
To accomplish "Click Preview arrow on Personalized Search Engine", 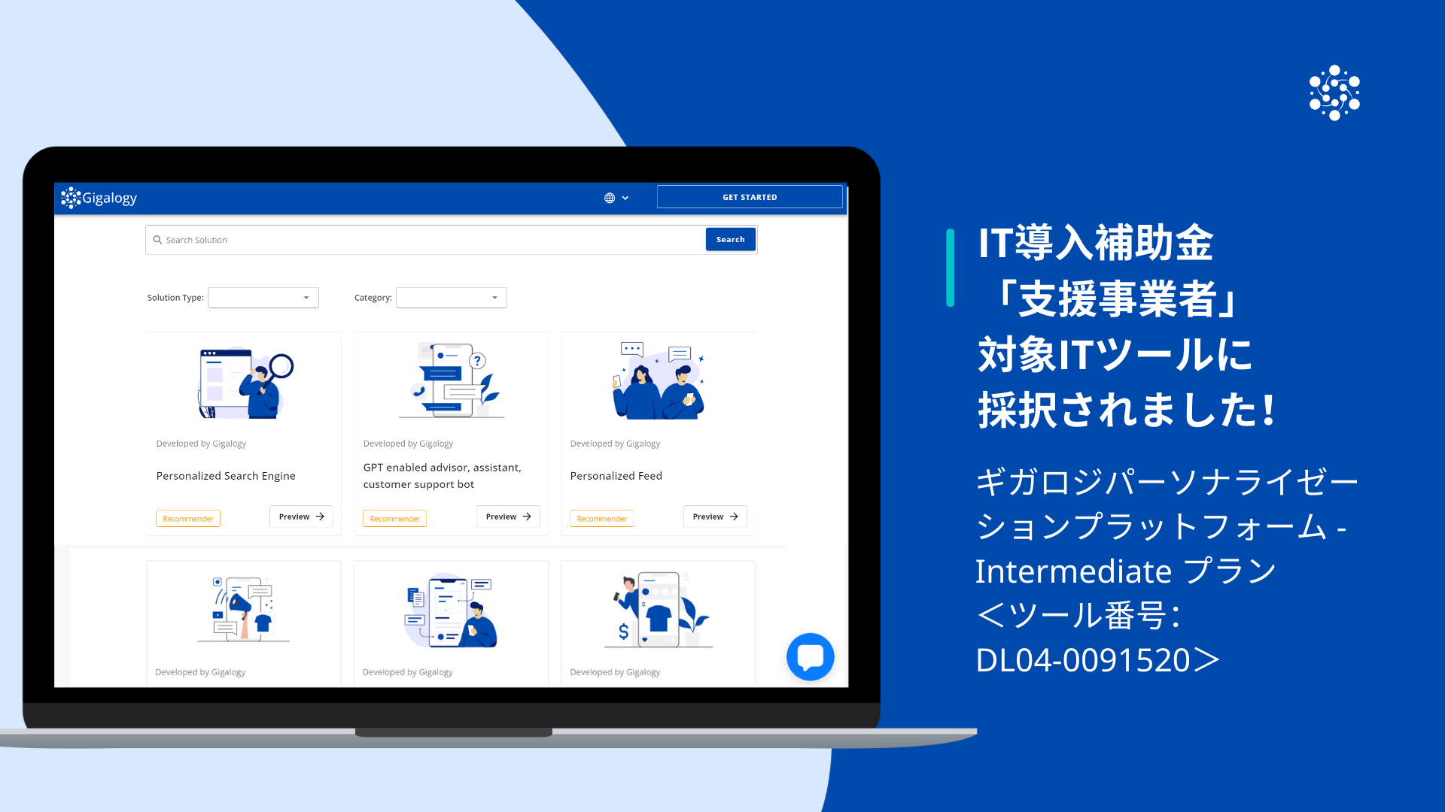I will pos(301,516).
